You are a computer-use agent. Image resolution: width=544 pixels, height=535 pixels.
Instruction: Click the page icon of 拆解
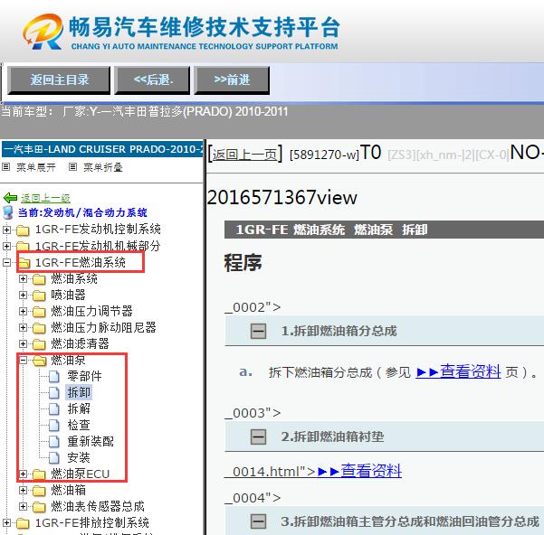coord(53,409)
